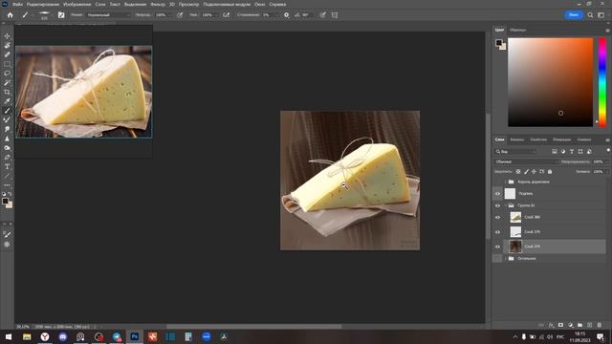Image resolution: width=612 pixels, height=344 pixels.
Task: Open the layer Непрозрачность dropdown arrow
Action: click(x=607, y=161)
